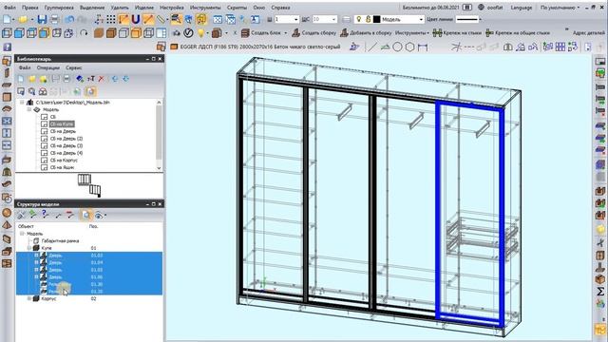Click Адрес деталей toolbar label
Screen dimensions: 608x342
[589, 33]
